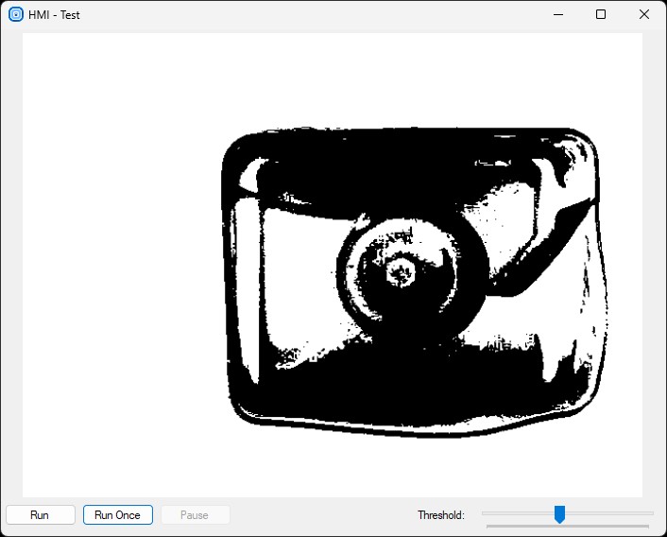The width and height of the screenshot is (667, 537).
Task: Click the Run Once button
Action: [117, 515]
